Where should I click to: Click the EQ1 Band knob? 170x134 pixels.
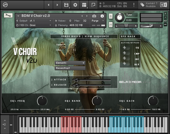pyautogui.click(x=97, y=101)
